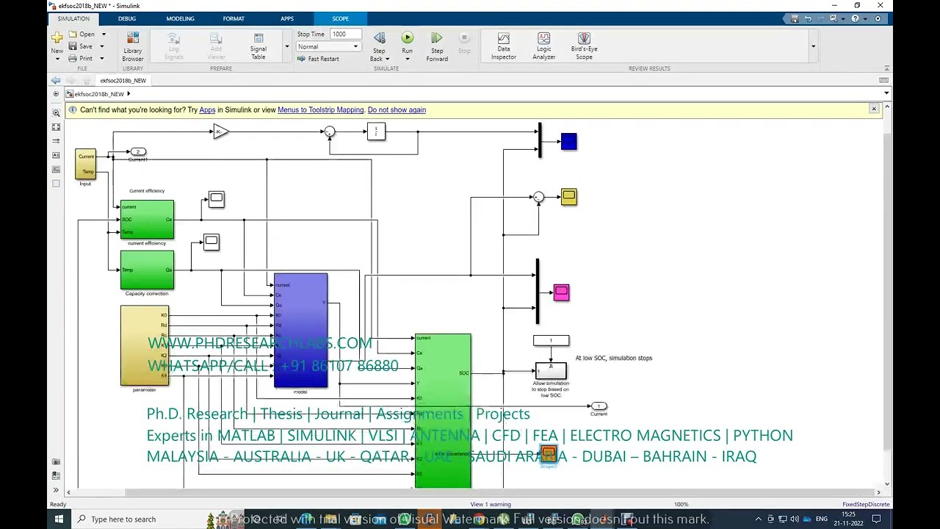Run the simulation
The width and height of the screenshot is (940, 529).
(x=407, y=38)
